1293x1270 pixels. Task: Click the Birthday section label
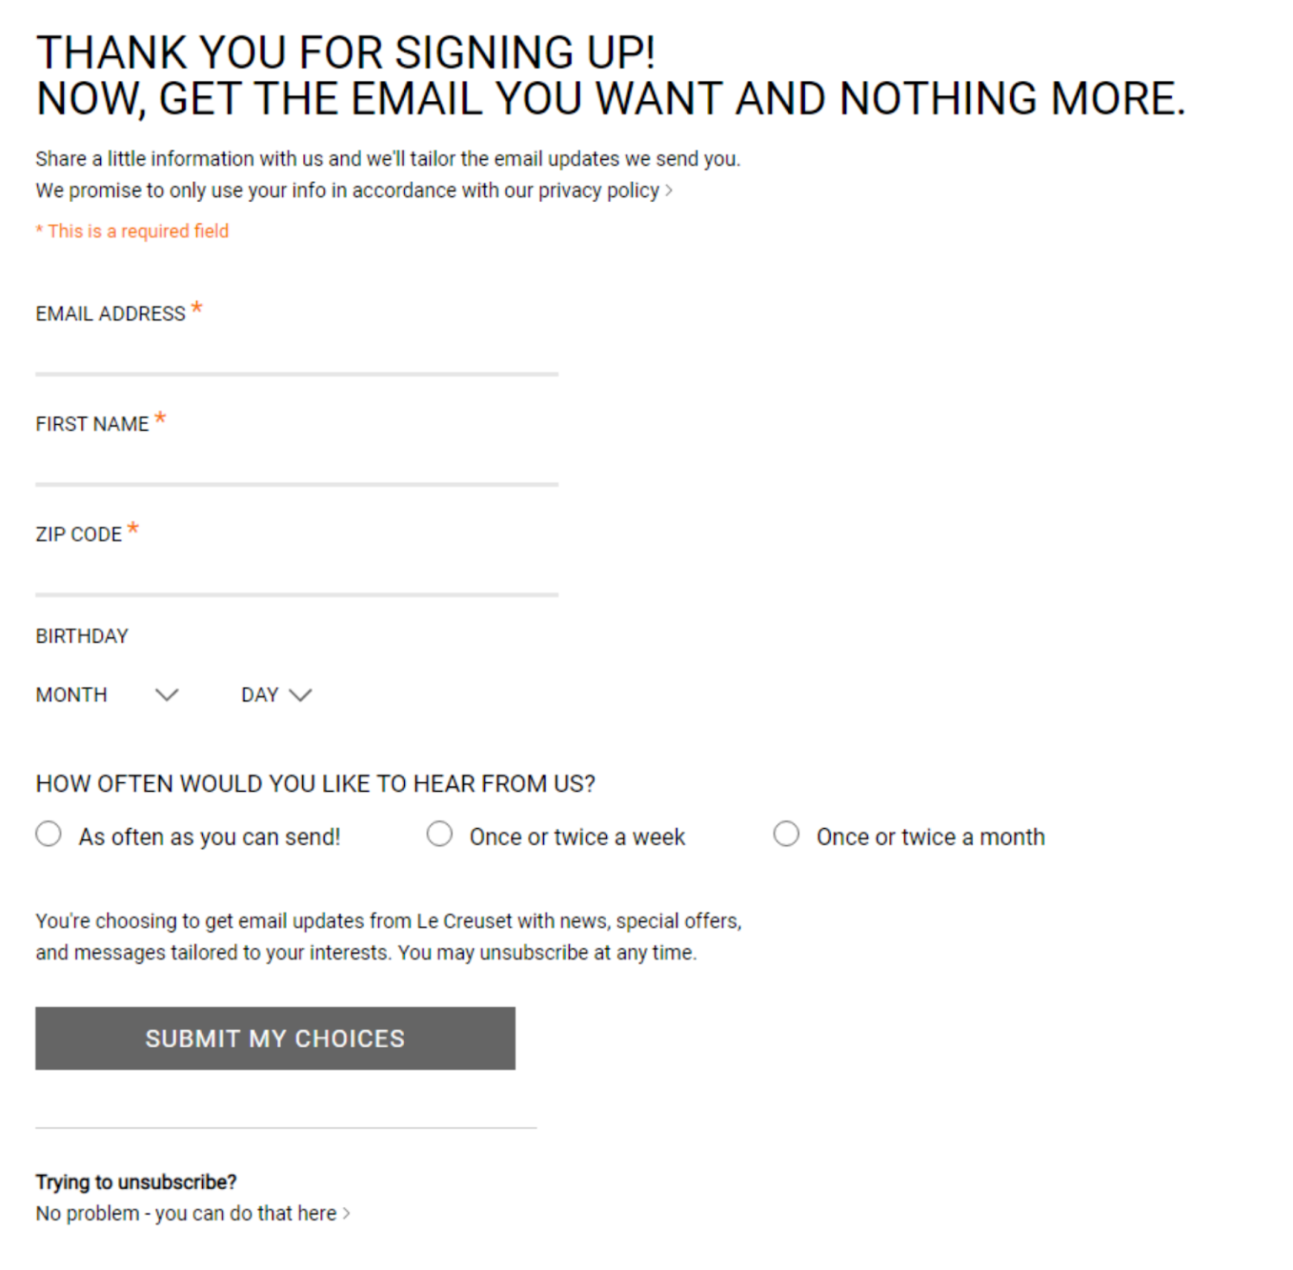point(82,635)
